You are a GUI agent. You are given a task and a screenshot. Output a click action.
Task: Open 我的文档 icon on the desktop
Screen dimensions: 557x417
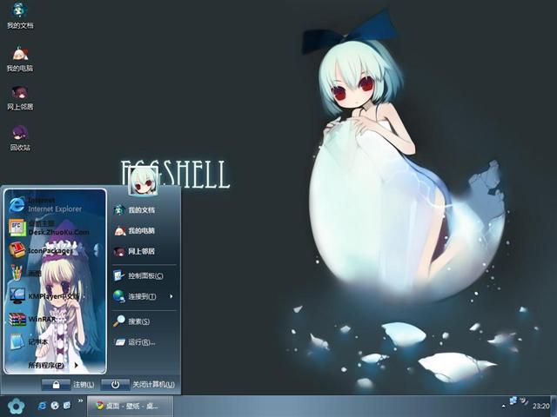20,15
